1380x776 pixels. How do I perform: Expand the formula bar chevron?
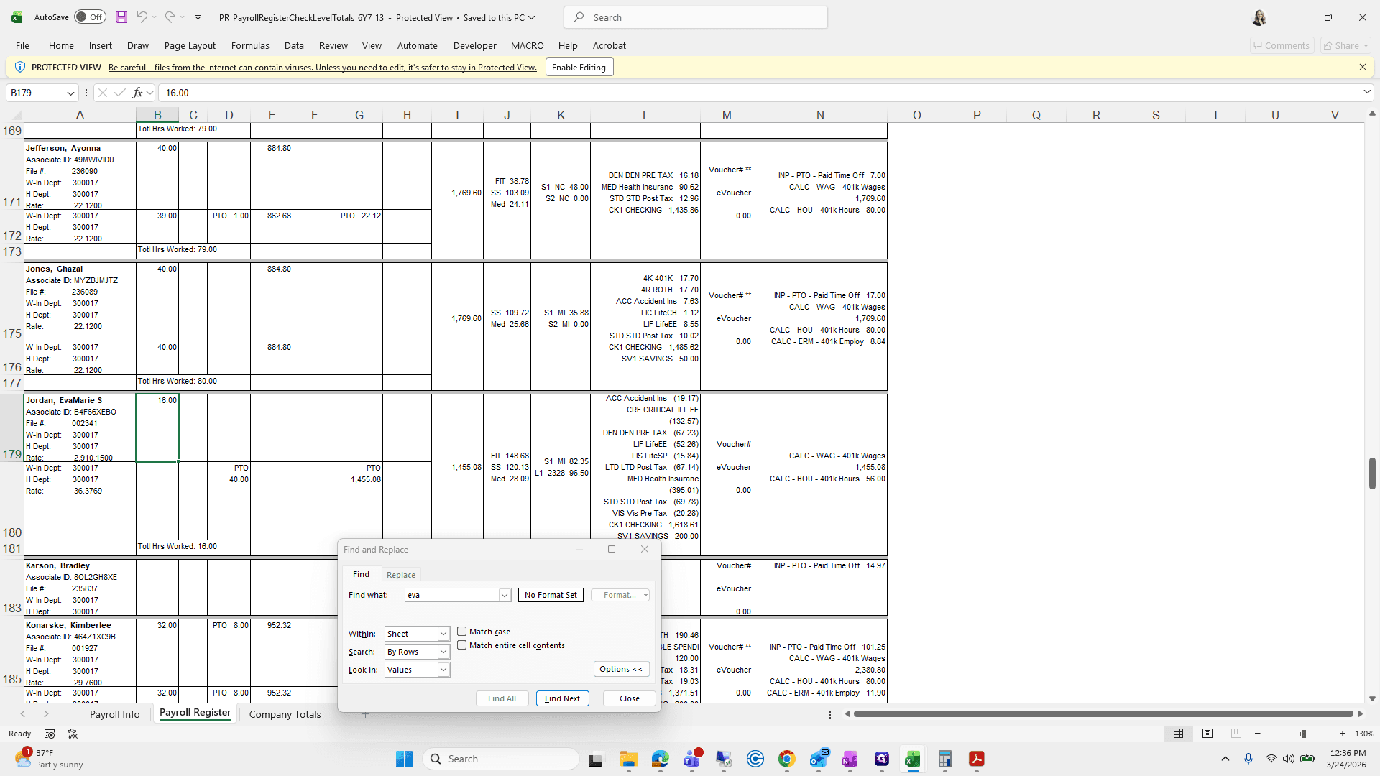coord(1367,92)
